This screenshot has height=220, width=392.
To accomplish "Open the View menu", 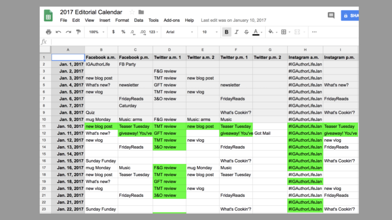I will (x=89, y=20).
